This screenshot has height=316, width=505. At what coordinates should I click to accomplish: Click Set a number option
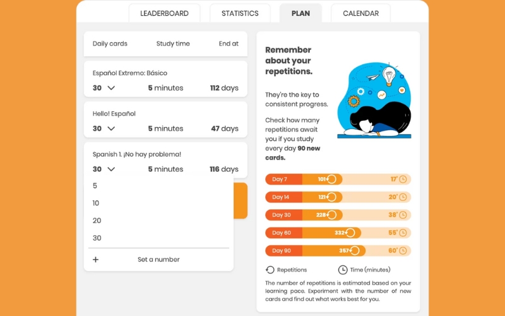point(158,259)
